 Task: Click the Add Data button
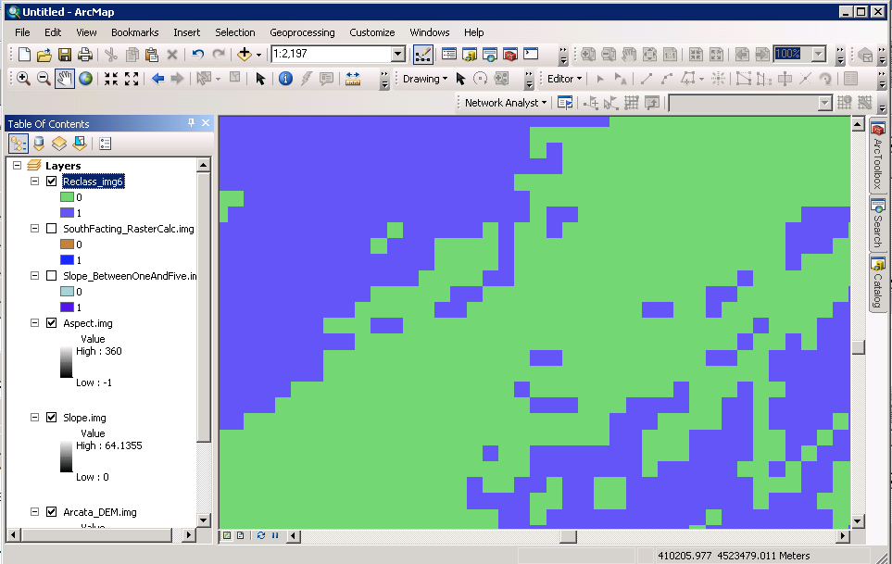click(245, 55)
